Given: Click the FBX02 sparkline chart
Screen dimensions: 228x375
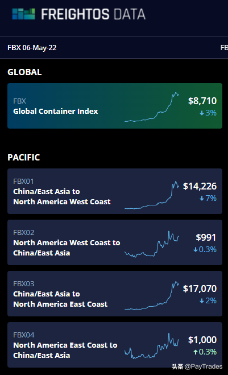Looking at the screenshot, I should tap(152, 244).
